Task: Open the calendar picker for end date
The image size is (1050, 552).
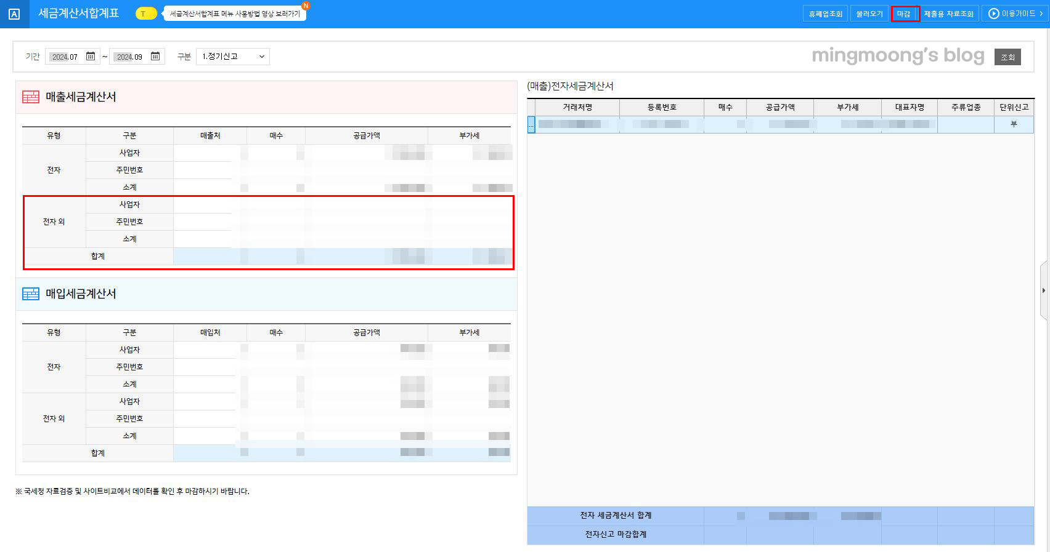Action: (x=155, y=57)
